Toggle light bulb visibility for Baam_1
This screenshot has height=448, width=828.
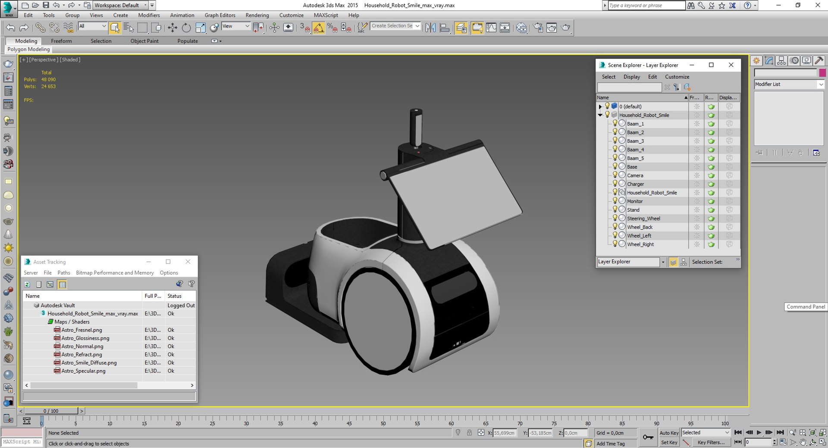pos(615,124)
